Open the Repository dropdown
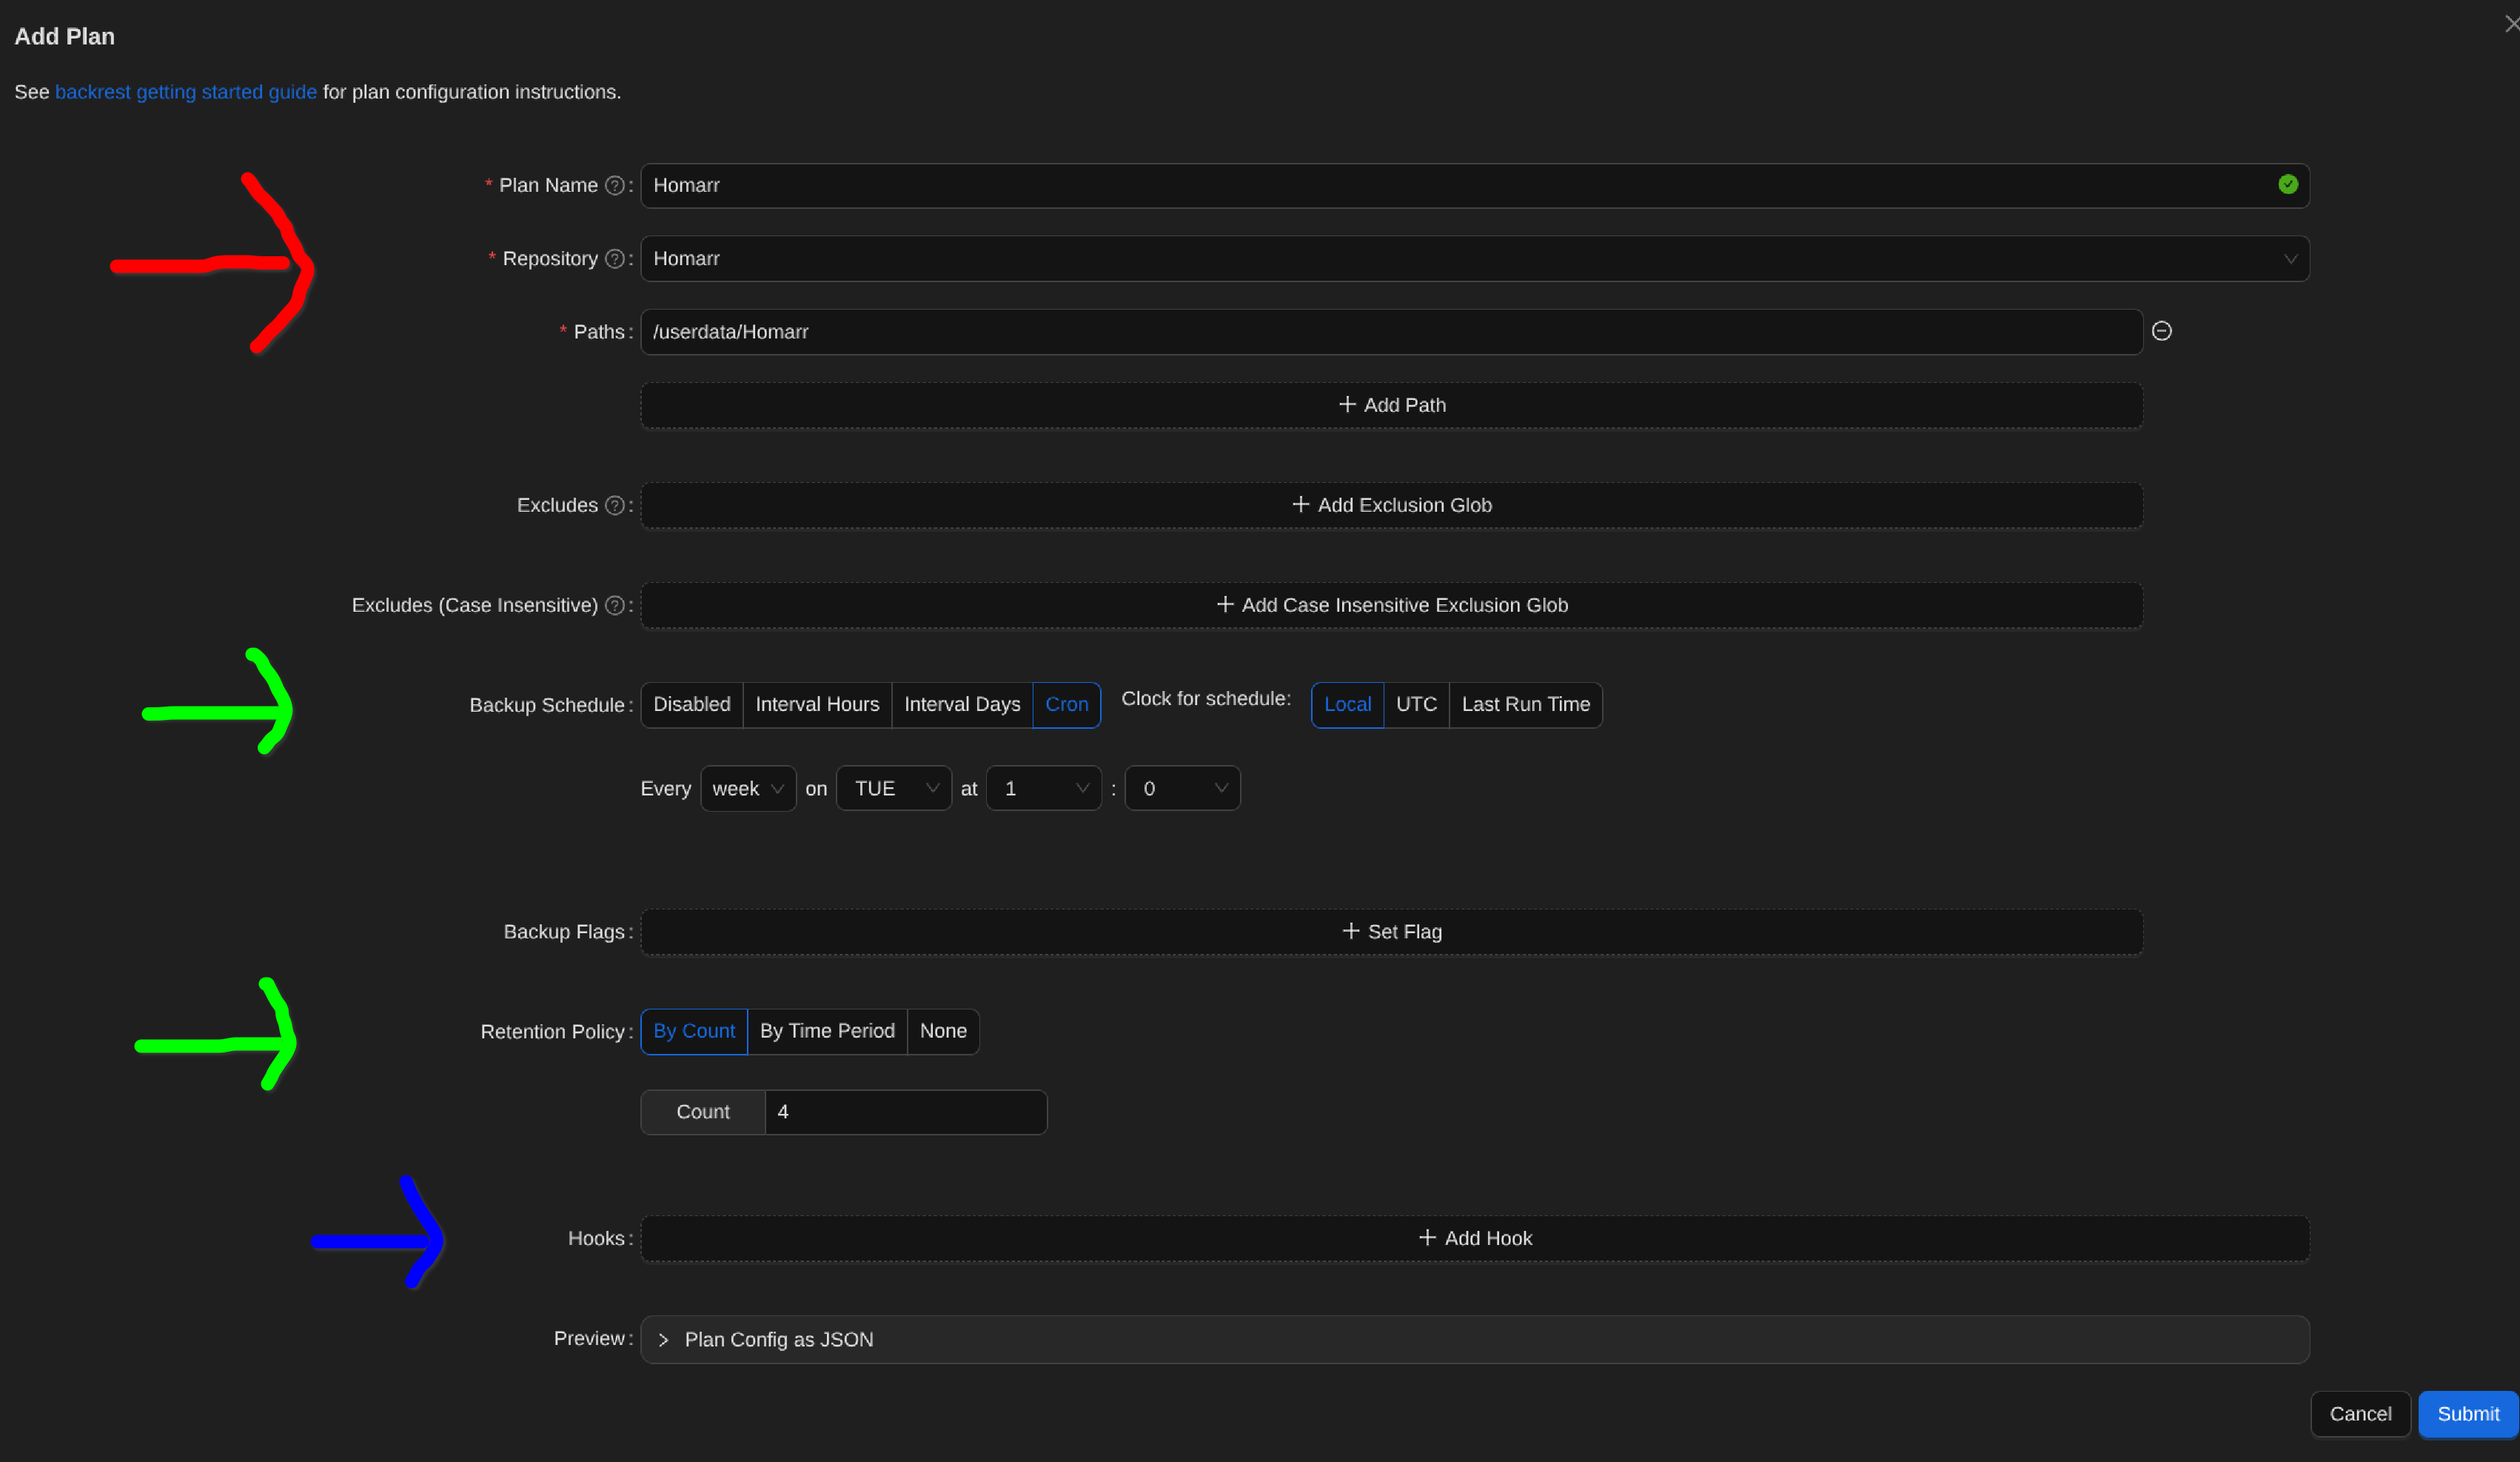The height and width of the screenshot is (1462, 2520). tap(1474, 258)
